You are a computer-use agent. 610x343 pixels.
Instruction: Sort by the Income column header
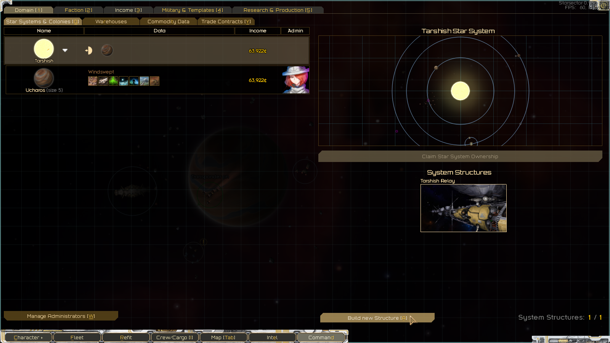[258, 31]
